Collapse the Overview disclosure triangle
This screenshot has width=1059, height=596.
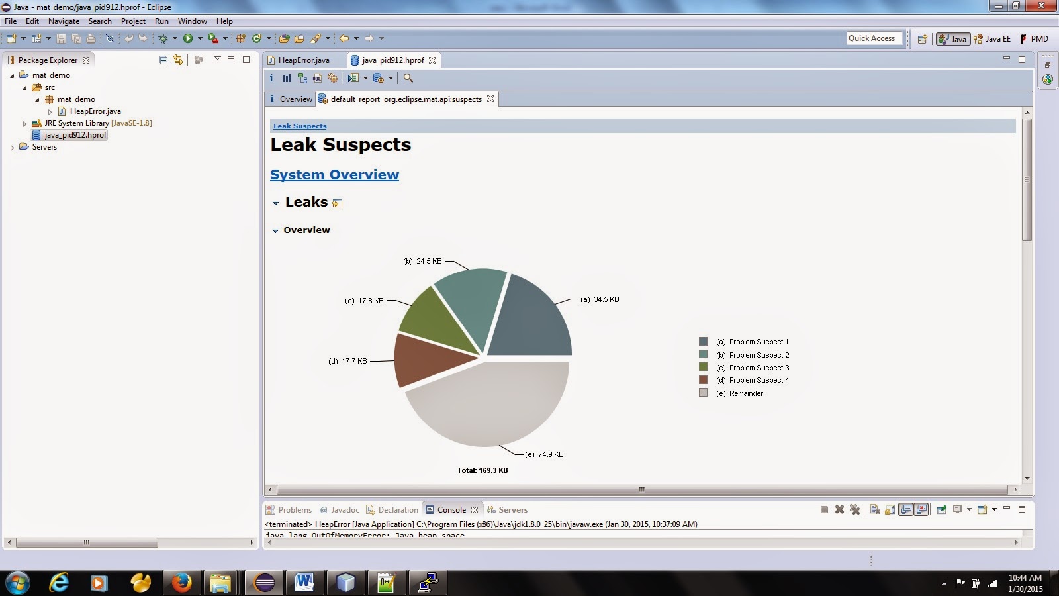[275, 230]
